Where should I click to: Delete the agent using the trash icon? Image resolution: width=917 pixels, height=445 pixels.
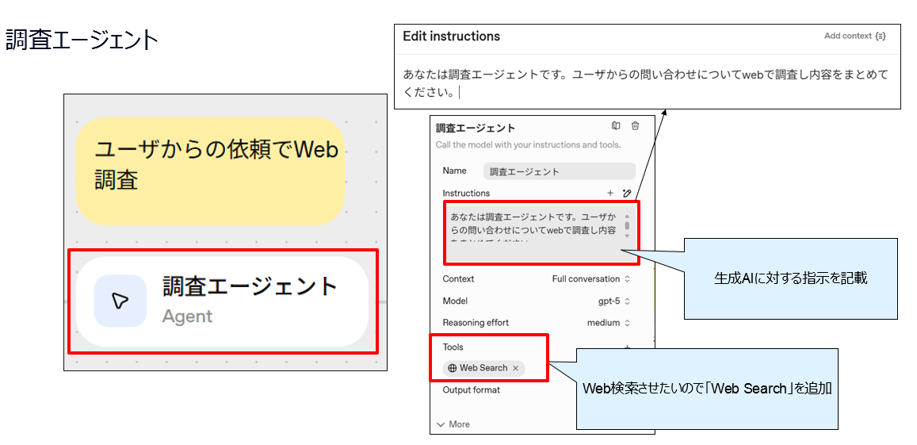(635, 125)
